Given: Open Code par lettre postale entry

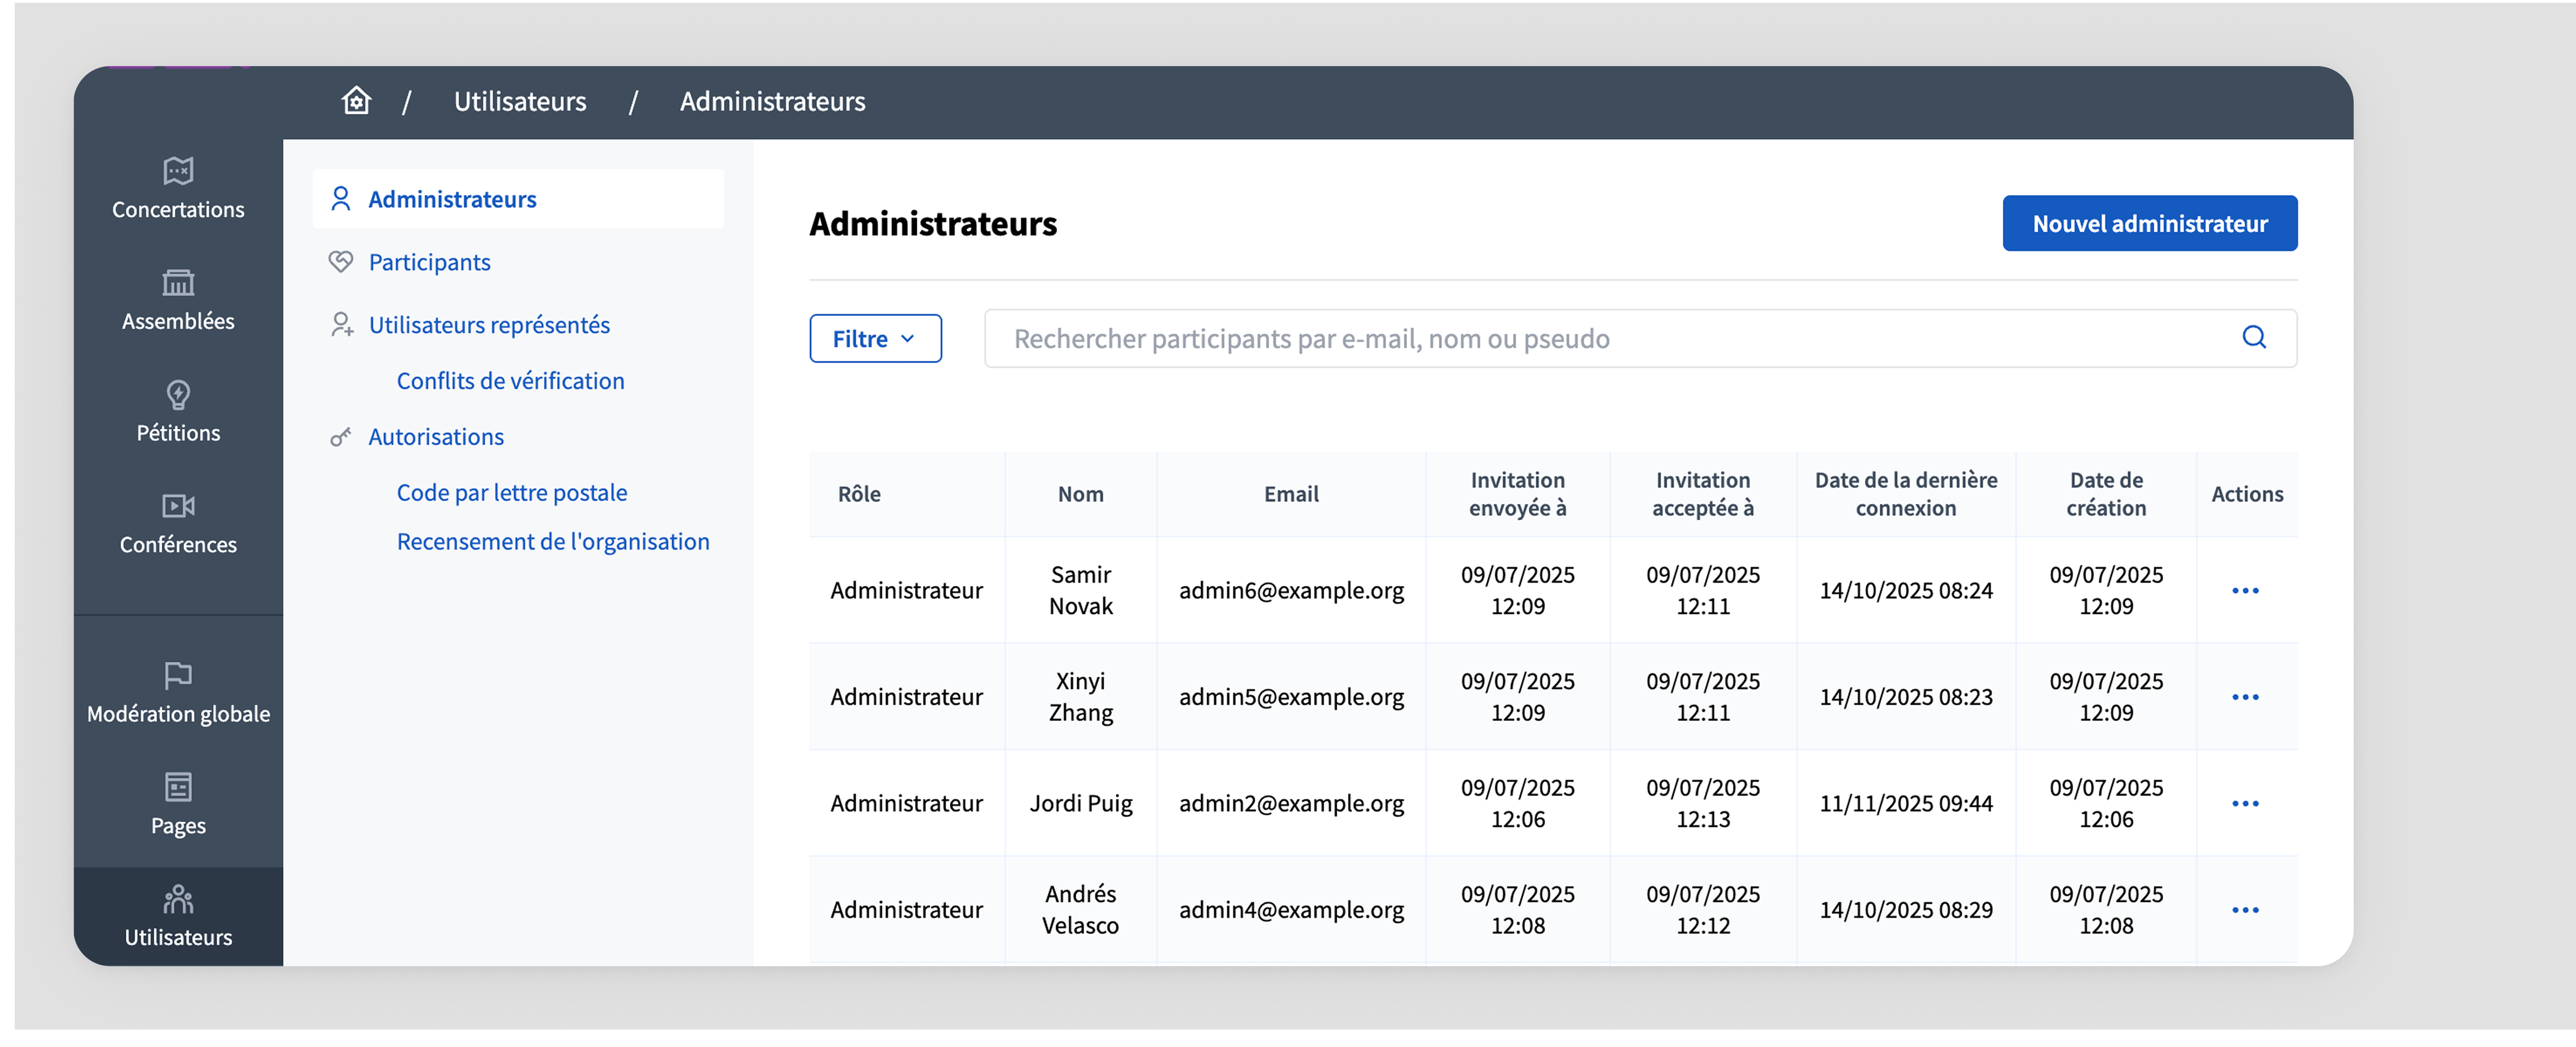Looking at the screenshot, I should 512,493.
